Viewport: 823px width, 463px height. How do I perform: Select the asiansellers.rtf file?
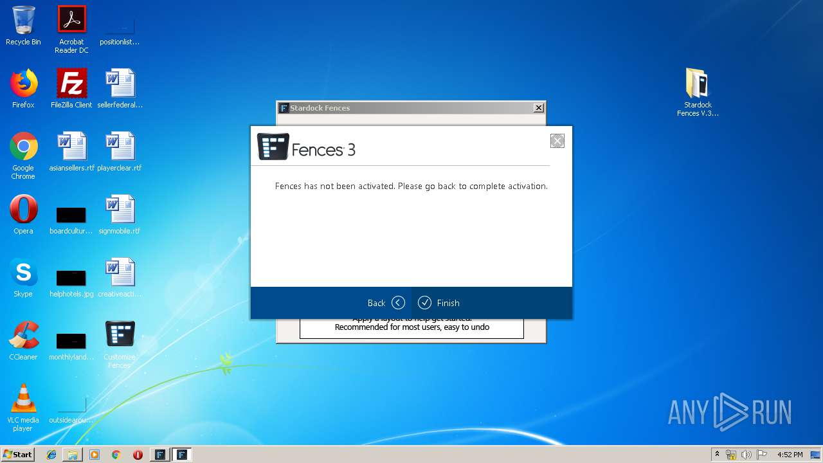(71, 152)
